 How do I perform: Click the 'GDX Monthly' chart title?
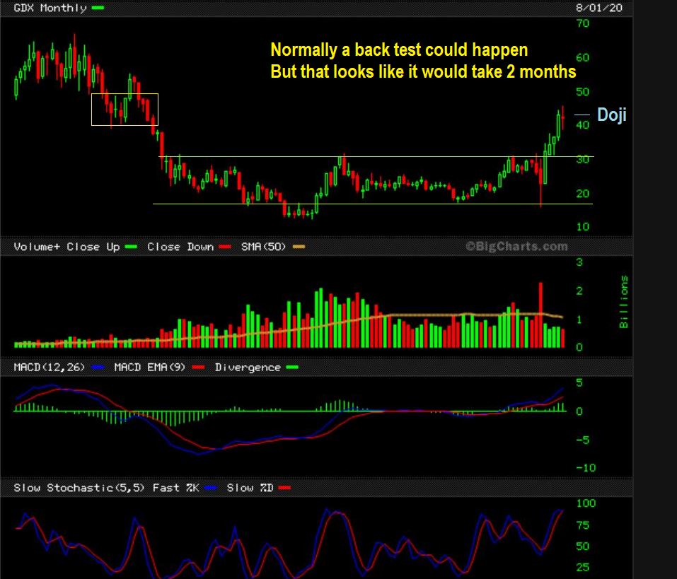point(50,8)
